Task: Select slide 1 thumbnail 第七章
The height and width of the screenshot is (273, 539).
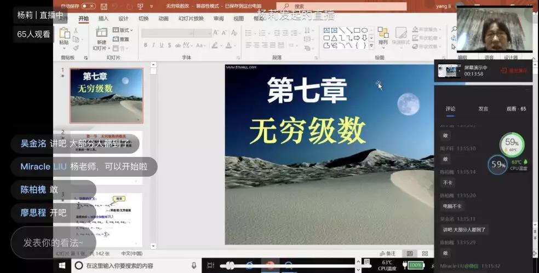Action: 106,96
